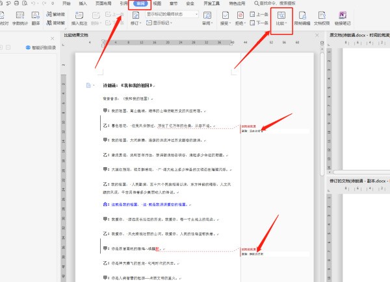Open the dialog launcher below 简转繁
The image size is (390, 282).
[65, 29]
